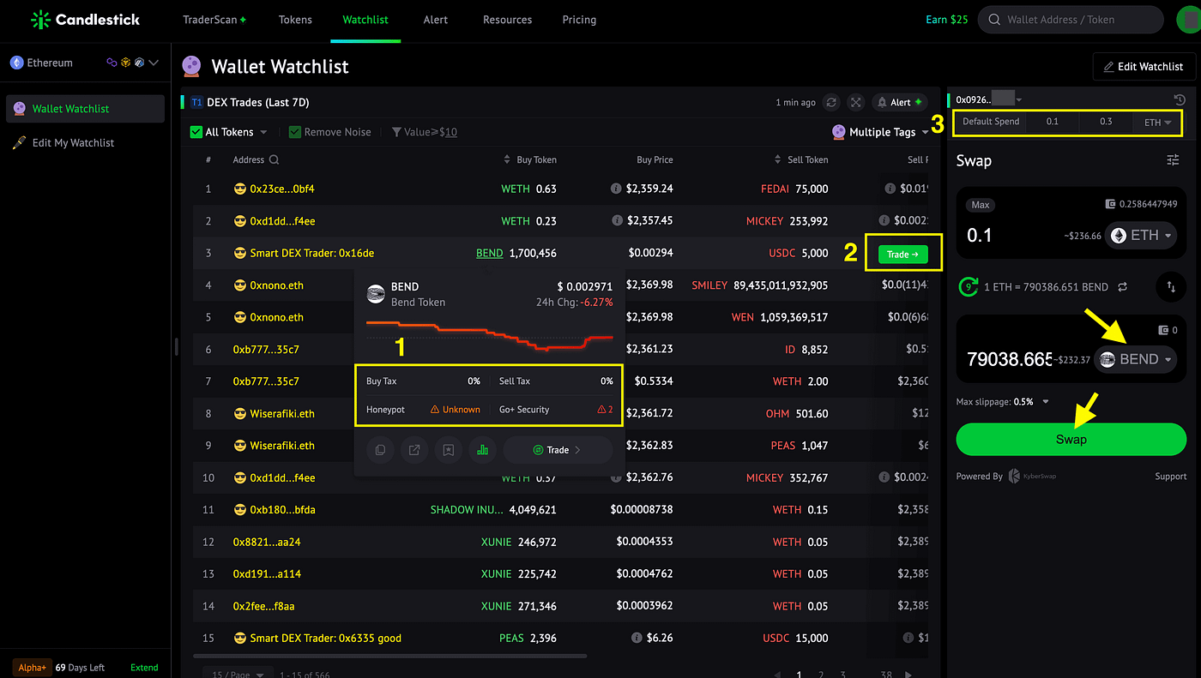Click the Support link

pos(1171,477)
